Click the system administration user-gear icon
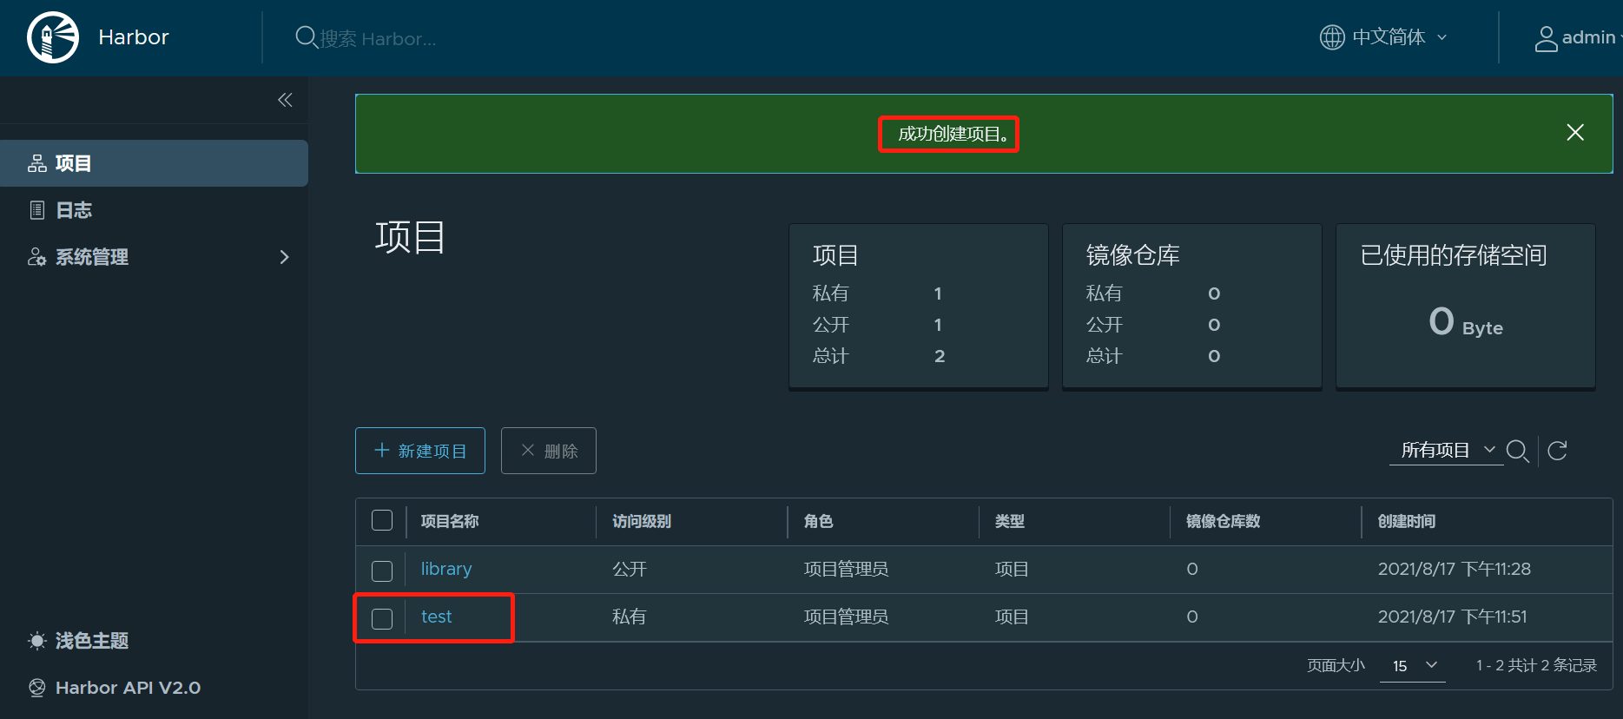The height and width of the screenshot is (719, 1623). tap(37, 257)
